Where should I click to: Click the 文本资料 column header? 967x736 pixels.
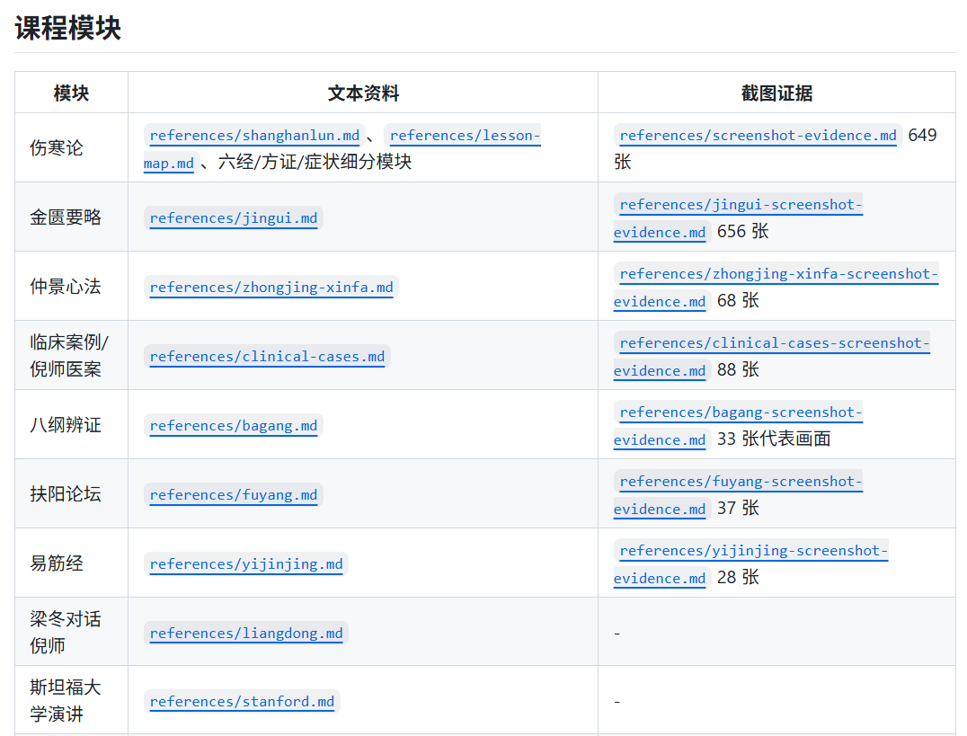point(363,93)
